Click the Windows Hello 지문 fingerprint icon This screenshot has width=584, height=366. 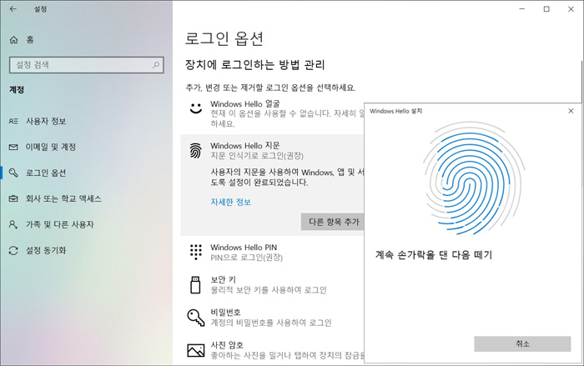(x=196, y=150)
